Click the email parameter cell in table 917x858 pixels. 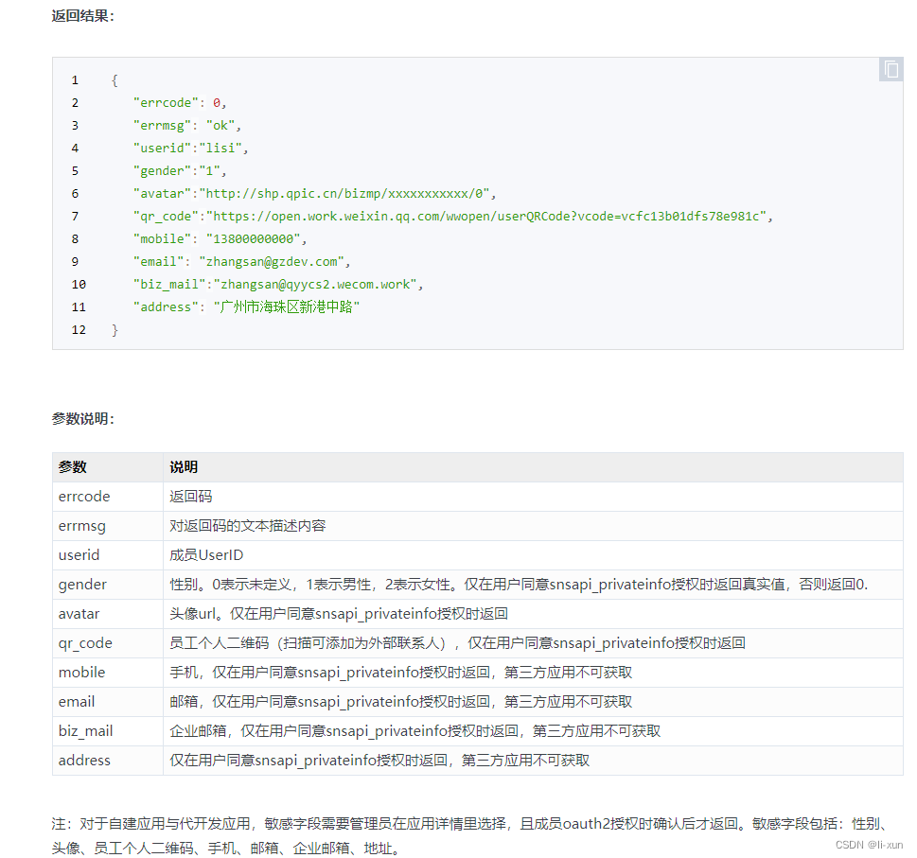coord(108,701)
